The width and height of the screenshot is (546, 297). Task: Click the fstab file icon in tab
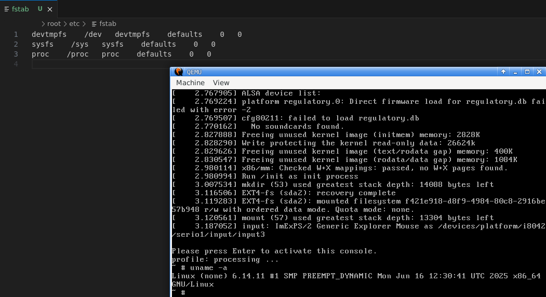7,9
